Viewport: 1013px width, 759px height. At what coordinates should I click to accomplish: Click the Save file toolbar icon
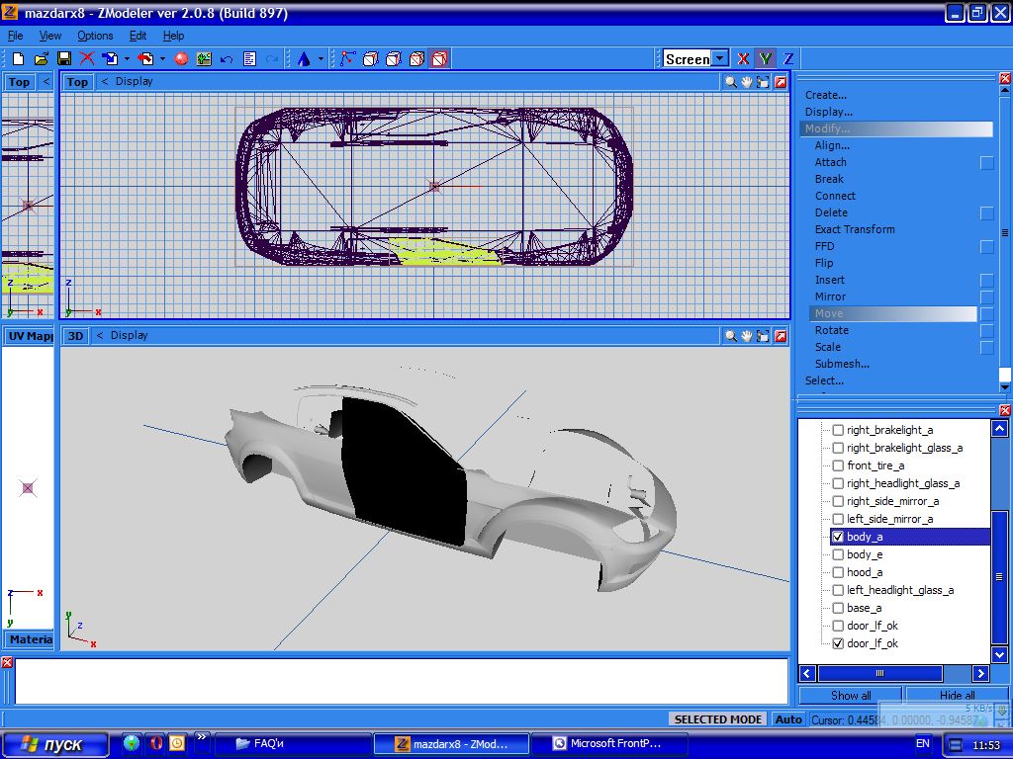(64, 59)
